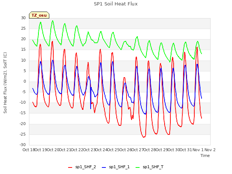This screenshot has width=232, height=174.
Task: Click the Oct 25 axis tick label
Action: (x=113, y=150)
